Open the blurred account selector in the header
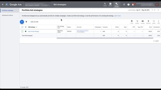This screenshot has height=90, width=161. pyautogui.click(x=37, y=4)
